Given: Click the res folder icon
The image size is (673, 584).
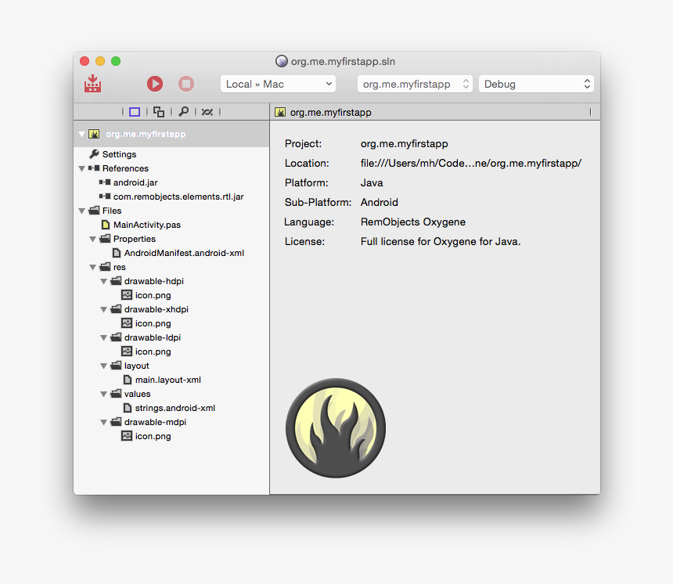Looking at the screenshot, I should [105, 267].
